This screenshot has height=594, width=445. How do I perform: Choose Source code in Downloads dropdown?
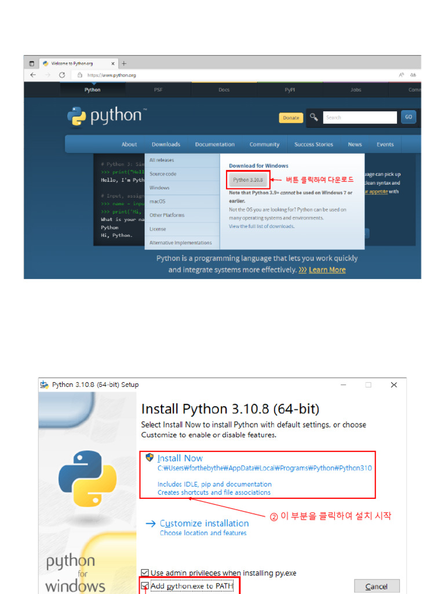tap(182, 174)
